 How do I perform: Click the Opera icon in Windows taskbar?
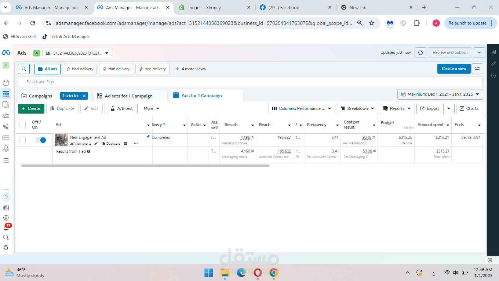pyautogui.click(x=257, y=273)
